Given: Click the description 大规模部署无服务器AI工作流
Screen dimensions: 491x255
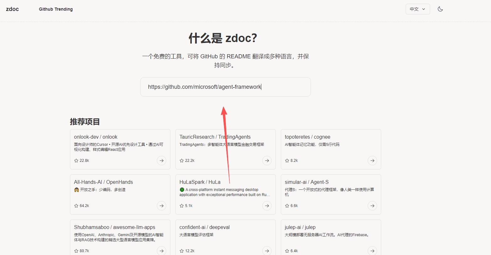Looking at the screenshot, I should tap(328, 235).
